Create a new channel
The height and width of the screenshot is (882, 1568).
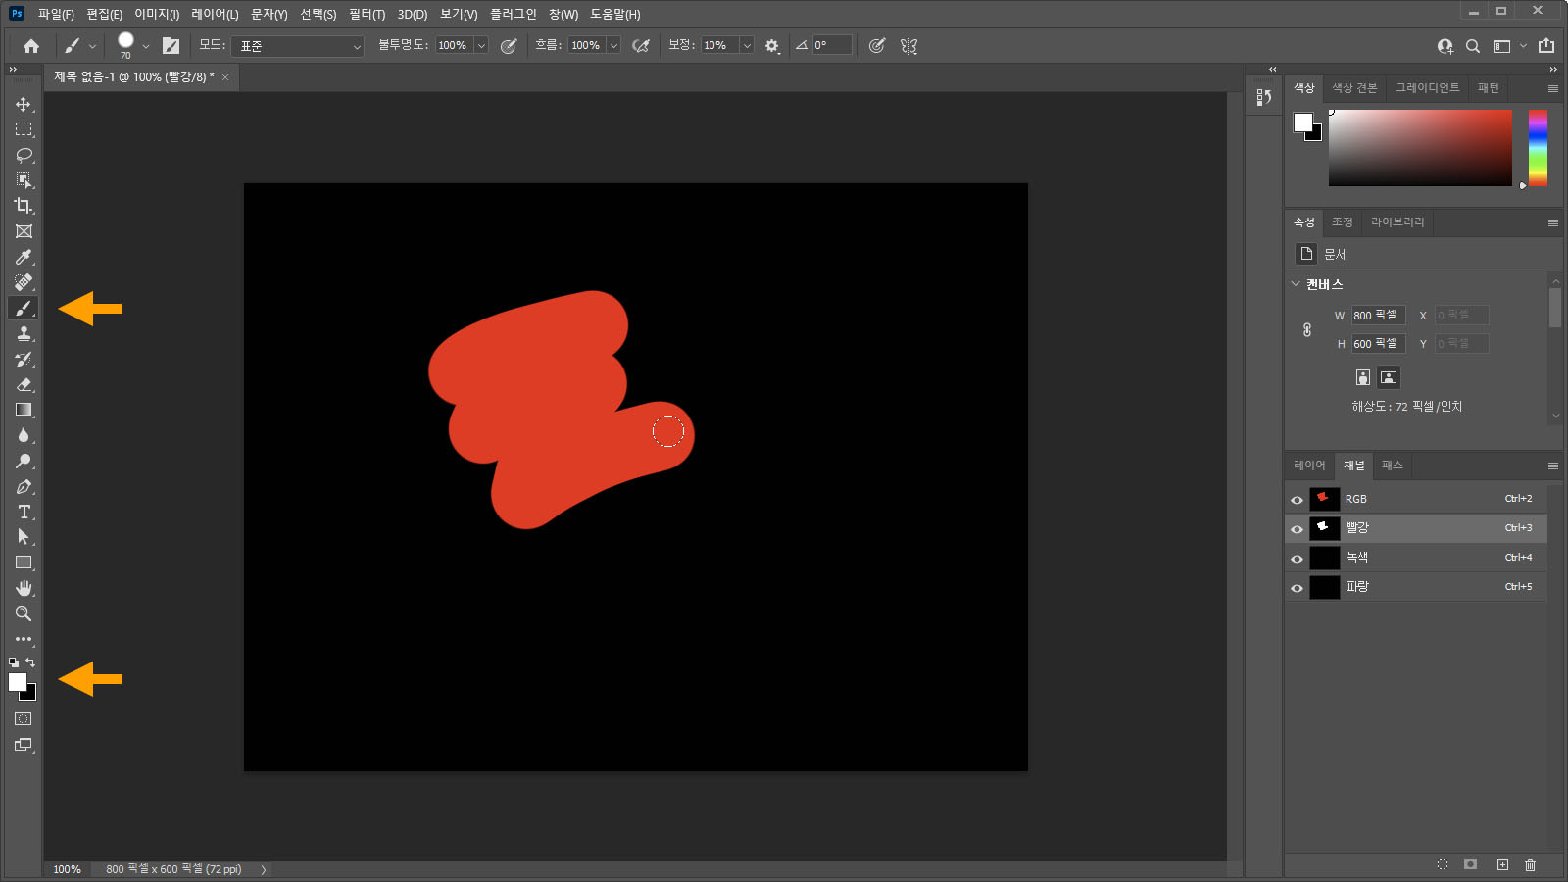pyautogui.click(x=1502, y=864)
